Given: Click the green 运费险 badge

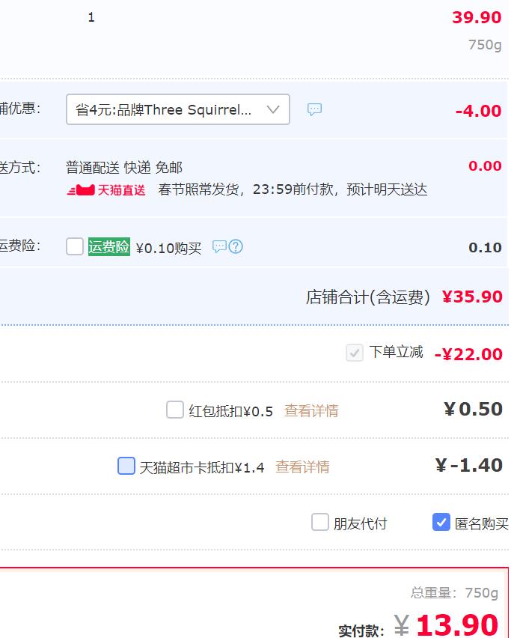Looking at the screenshot, I should click(x=109, y=246).
